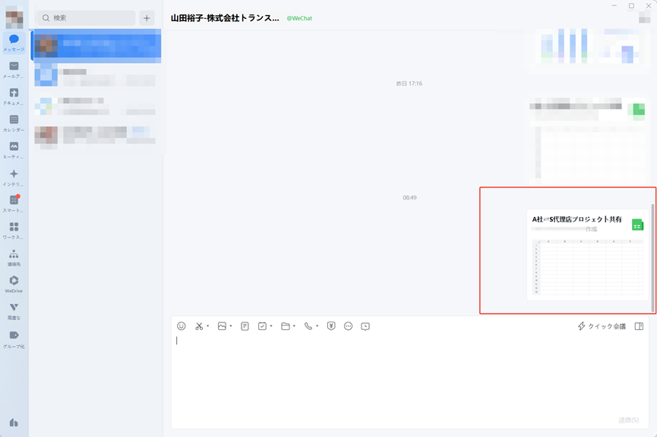Switch to the メッセージ messages tab
Screen dimensions: 657x437
click(14, 42)
